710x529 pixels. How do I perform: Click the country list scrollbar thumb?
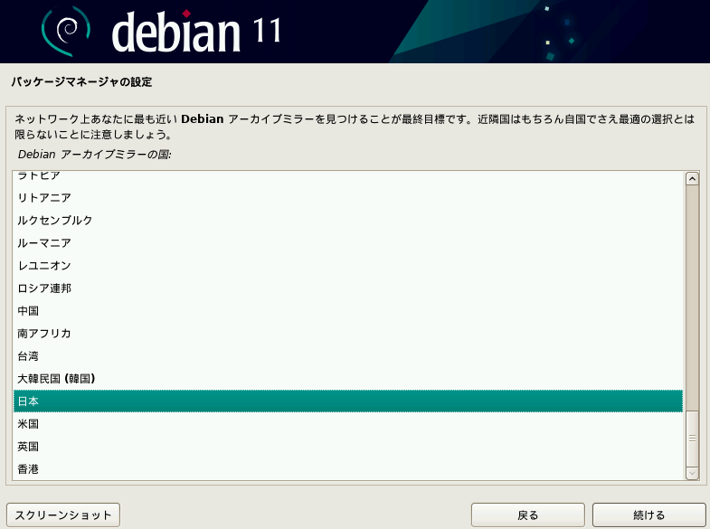(692, 439)
